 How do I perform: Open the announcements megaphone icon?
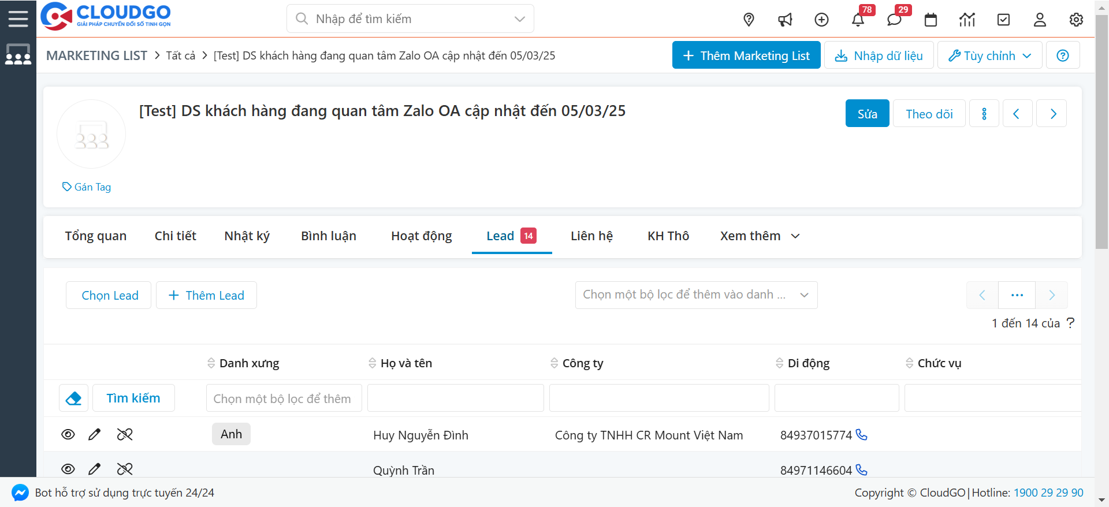(x=785, y=20)
